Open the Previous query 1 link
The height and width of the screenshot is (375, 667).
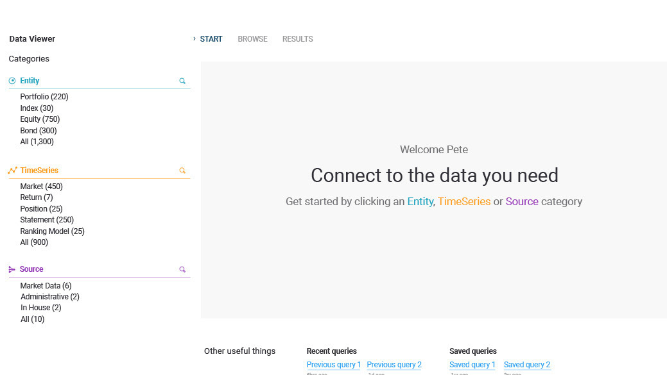click(x=334, y=365)
